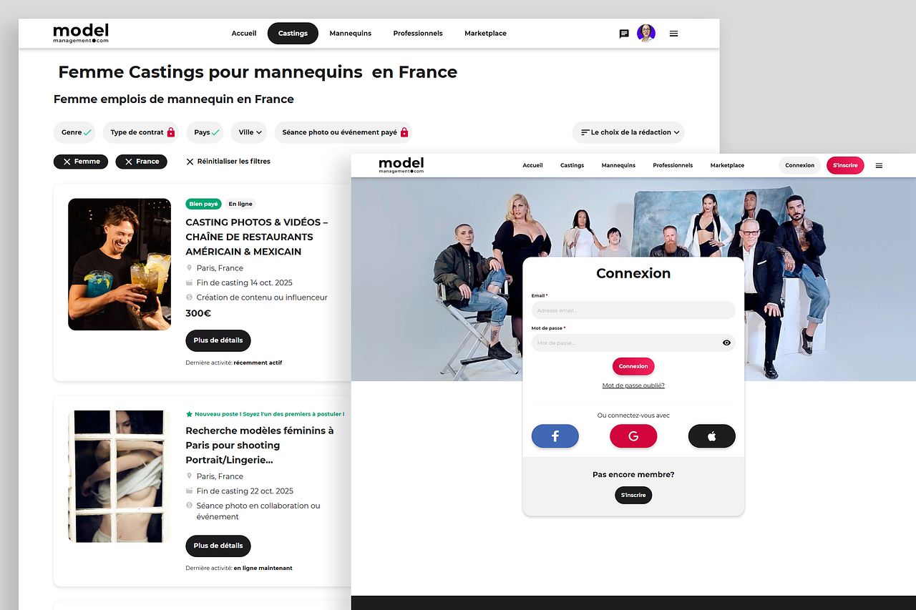Click the Mot de passe oublié link
This screenshot has height=610, width=916.
[633, 385]
